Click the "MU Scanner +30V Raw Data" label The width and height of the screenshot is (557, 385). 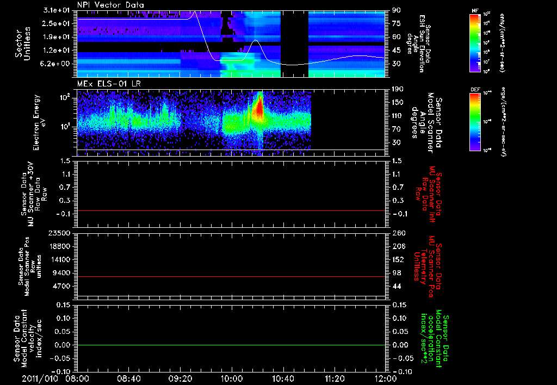(x=33, y=194)
